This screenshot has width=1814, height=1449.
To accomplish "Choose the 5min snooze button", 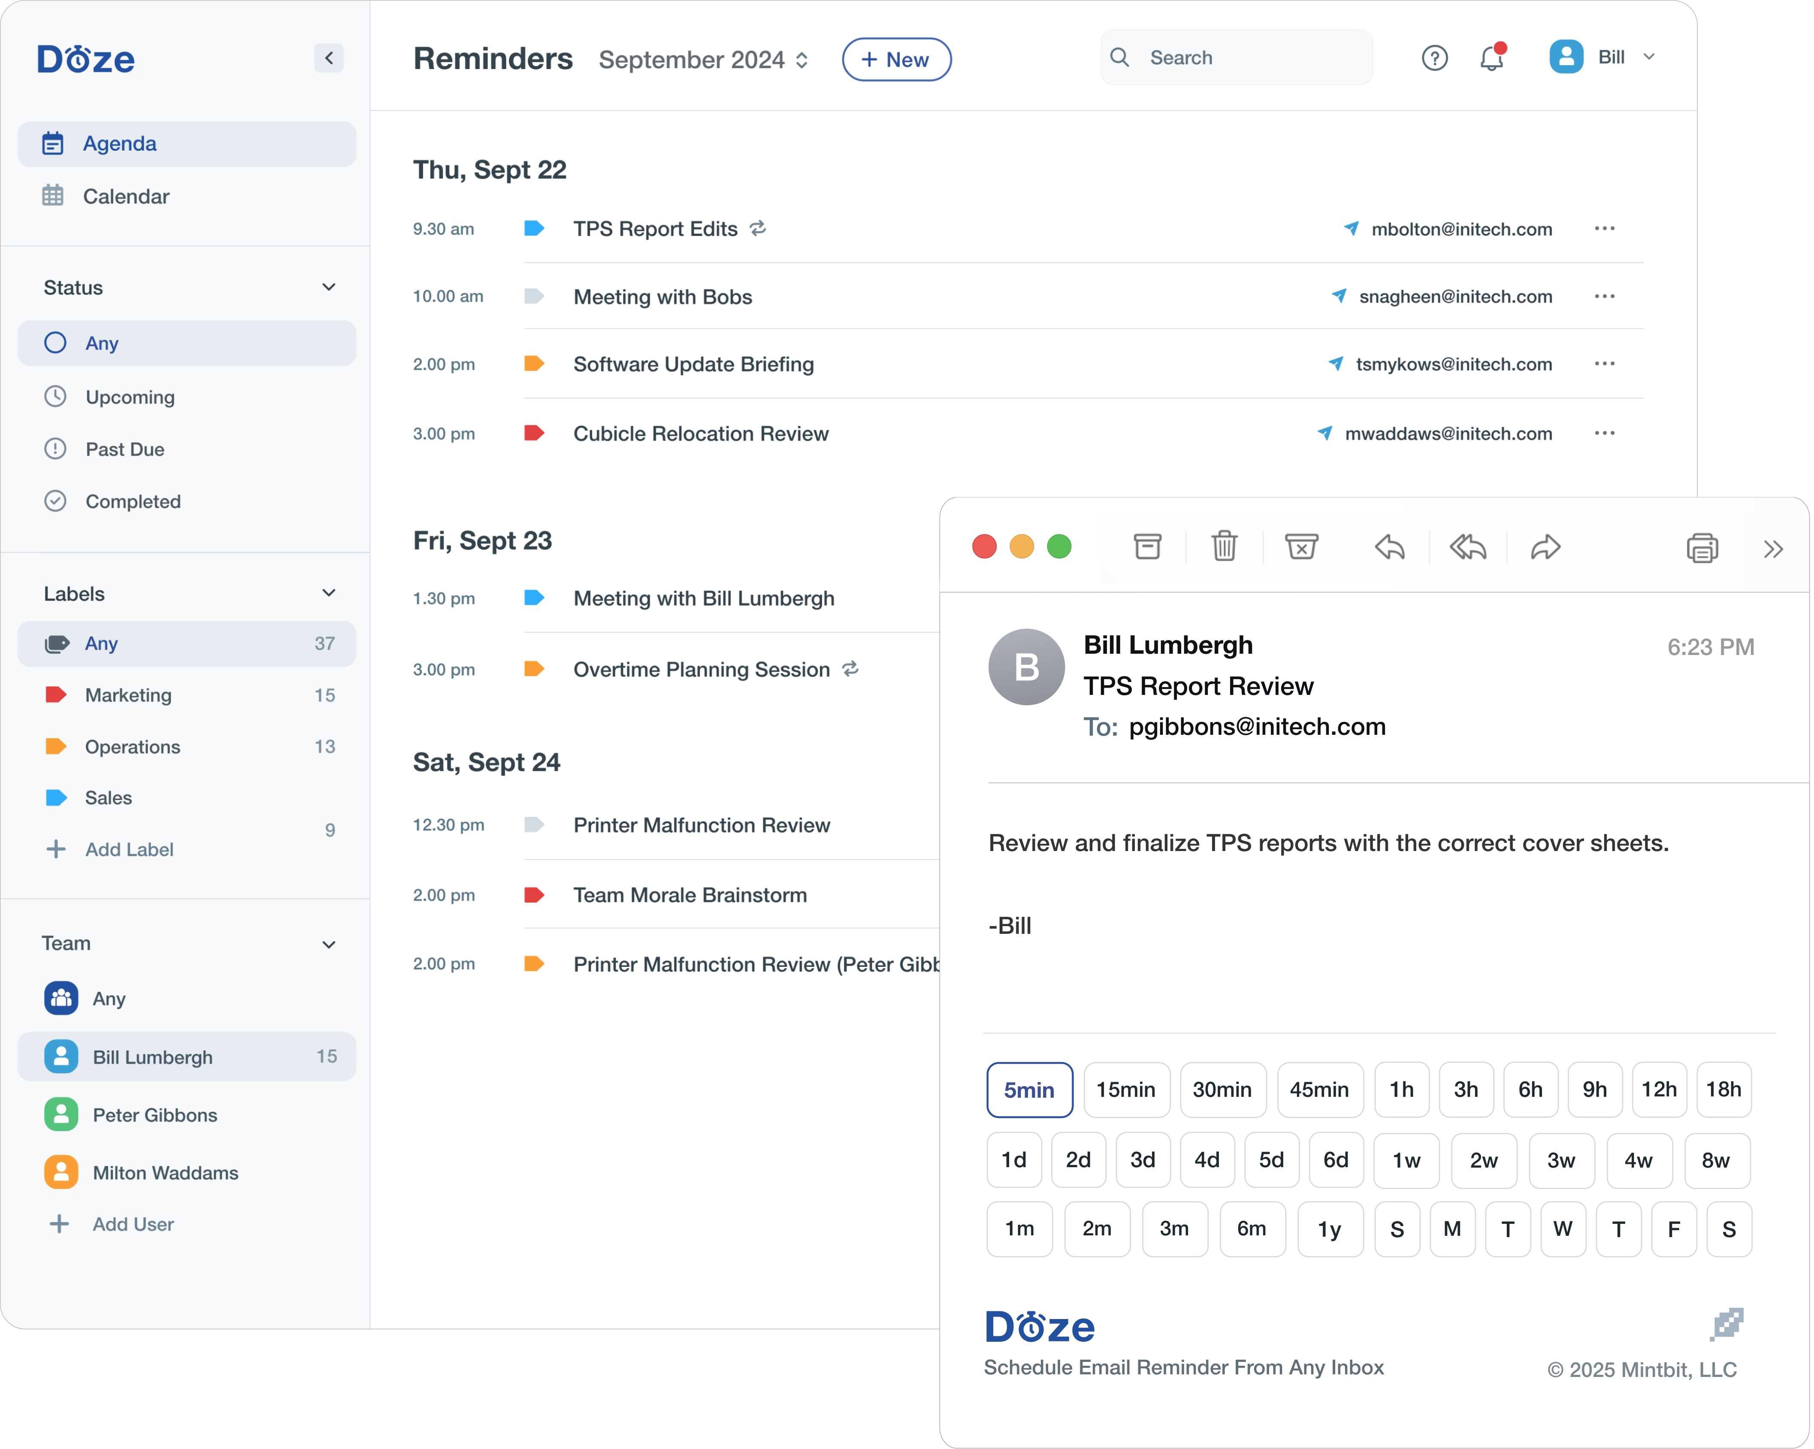I will 1029,1090.
